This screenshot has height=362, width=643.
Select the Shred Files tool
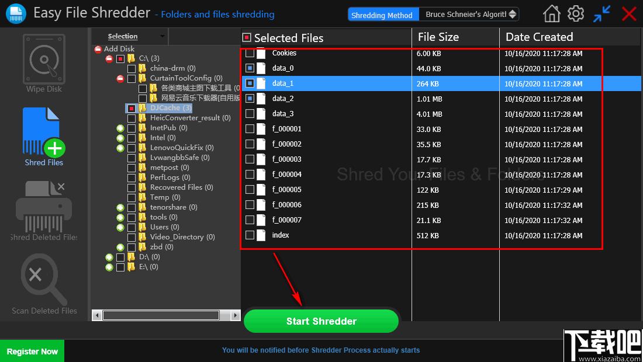pos(44,137)
